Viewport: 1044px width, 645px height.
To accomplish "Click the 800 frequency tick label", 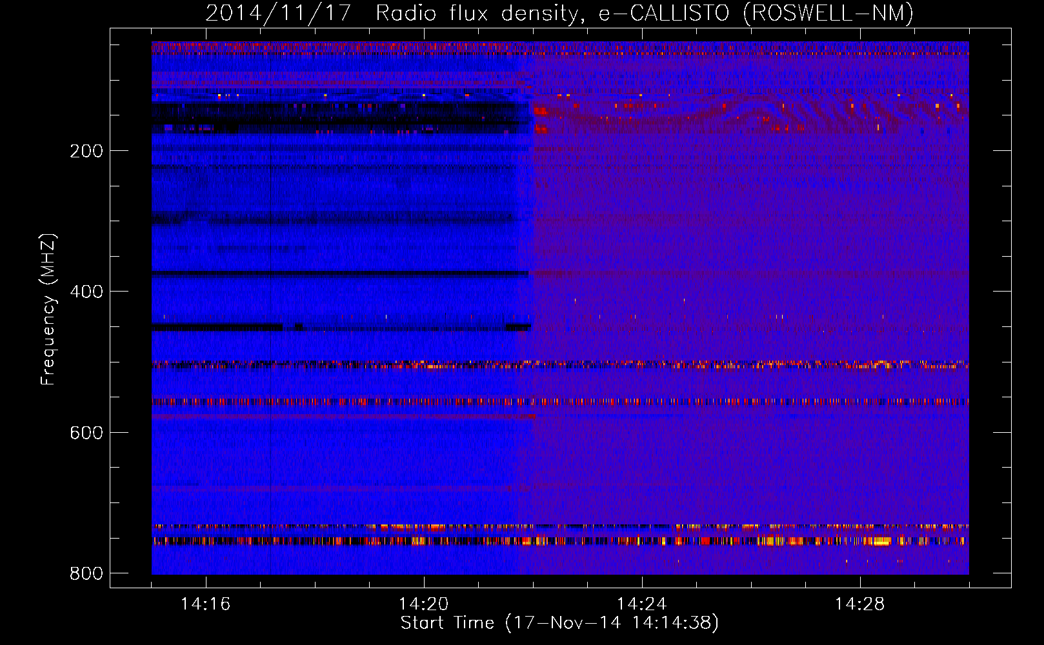I will coord(86,573).
